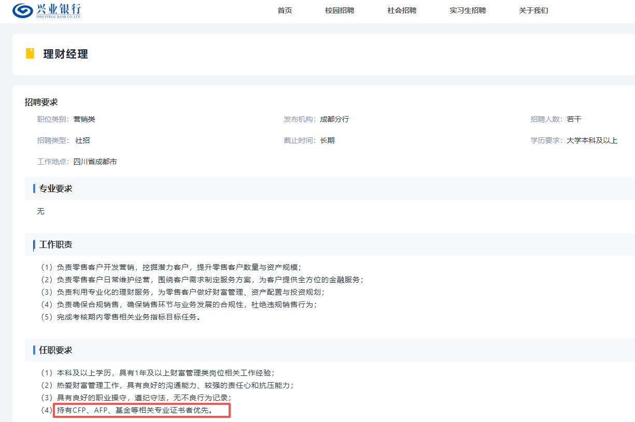Click the Industrial Bank logo
This screenshot has height=422, width=635.
pos(47,10)
